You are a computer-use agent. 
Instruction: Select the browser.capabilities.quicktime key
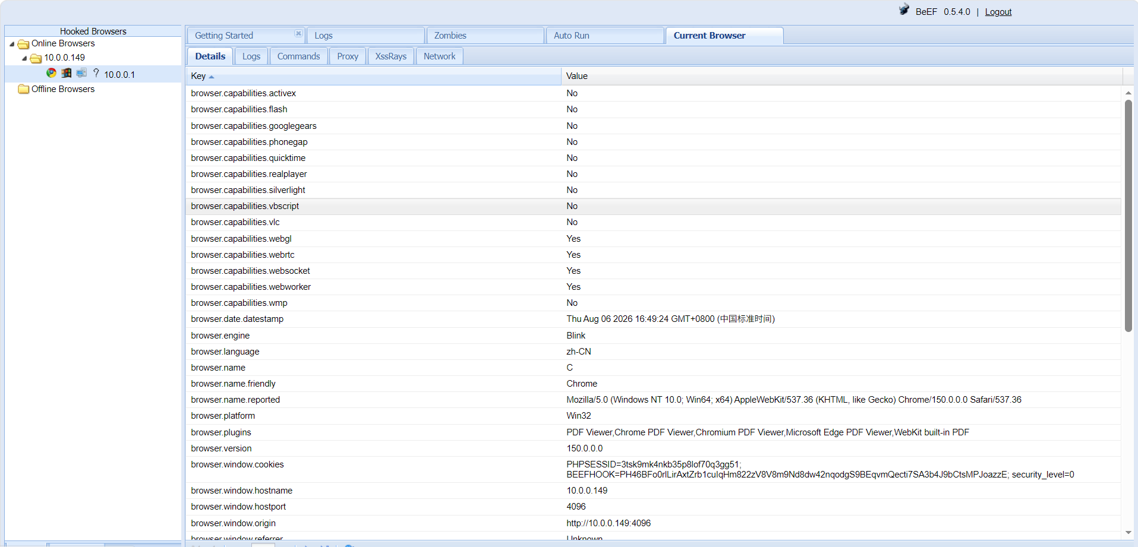click(x=248, y=158)
